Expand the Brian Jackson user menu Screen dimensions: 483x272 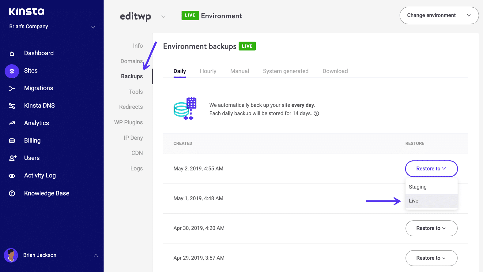96,255
